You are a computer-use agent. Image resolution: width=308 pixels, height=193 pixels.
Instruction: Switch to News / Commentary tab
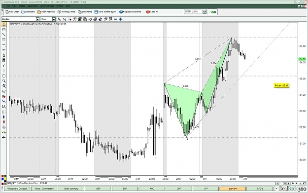44,189
